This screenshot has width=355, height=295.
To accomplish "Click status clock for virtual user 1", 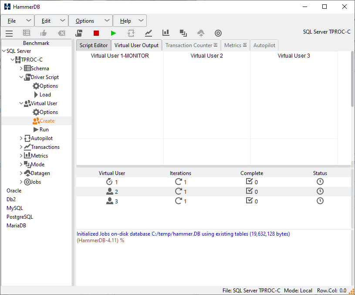I will pyautogui.click(x=320, y=182).
